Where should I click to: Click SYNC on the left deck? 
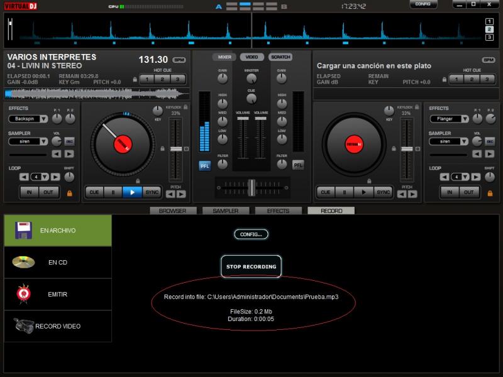(x=152, y=192)
